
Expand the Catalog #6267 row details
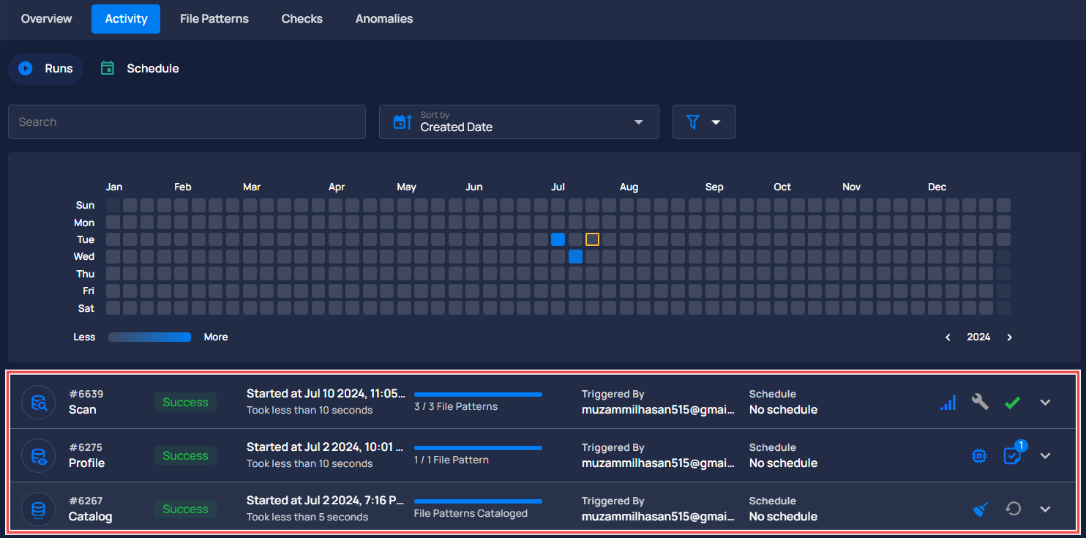(x=1045, y=509)
